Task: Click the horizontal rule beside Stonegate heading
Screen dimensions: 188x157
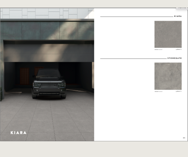Action: click(133, 59)
